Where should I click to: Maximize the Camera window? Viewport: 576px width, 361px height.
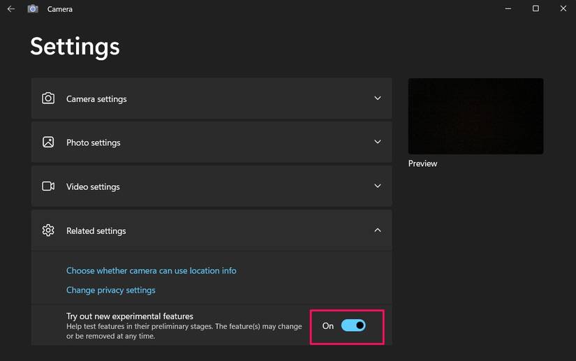[536, 9]
